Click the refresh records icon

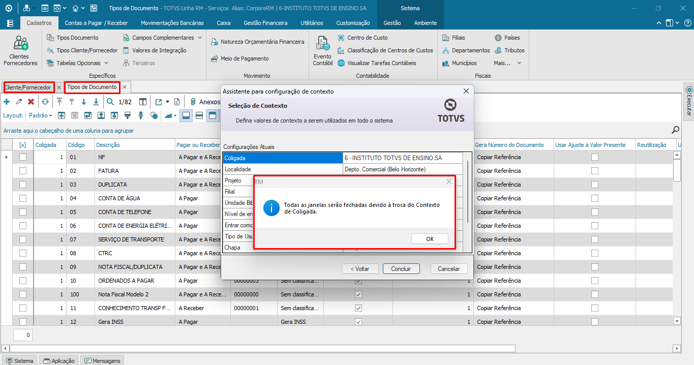tap(45, 102)
